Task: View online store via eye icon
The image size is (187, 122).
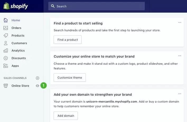Action: click(x=38, y=86)
